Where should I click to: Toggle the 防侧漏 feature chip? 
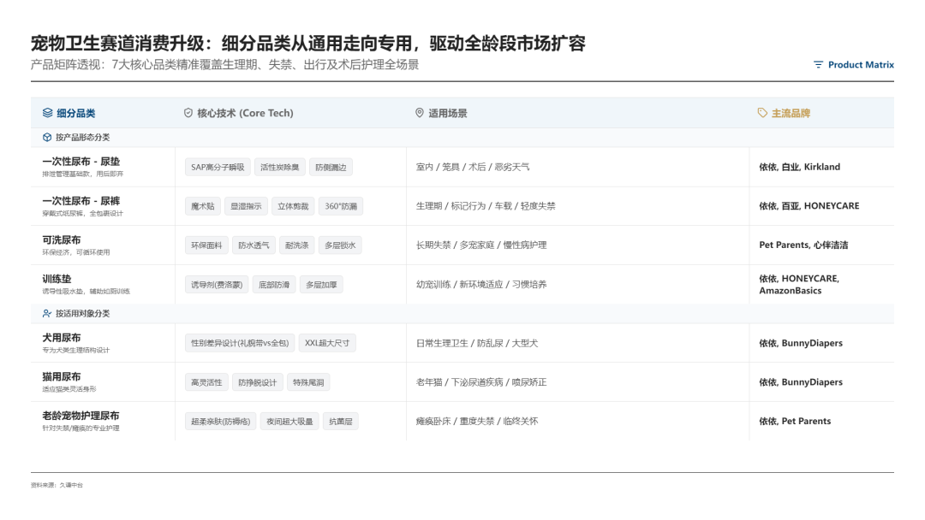[x=330, y=167]
